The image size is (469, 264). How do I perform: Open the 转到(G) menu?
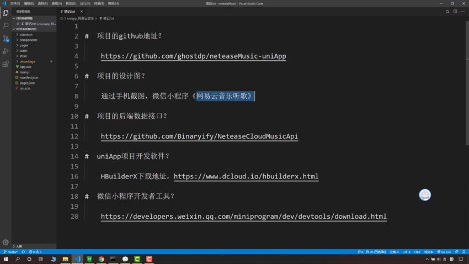click(x=71, y=4)
